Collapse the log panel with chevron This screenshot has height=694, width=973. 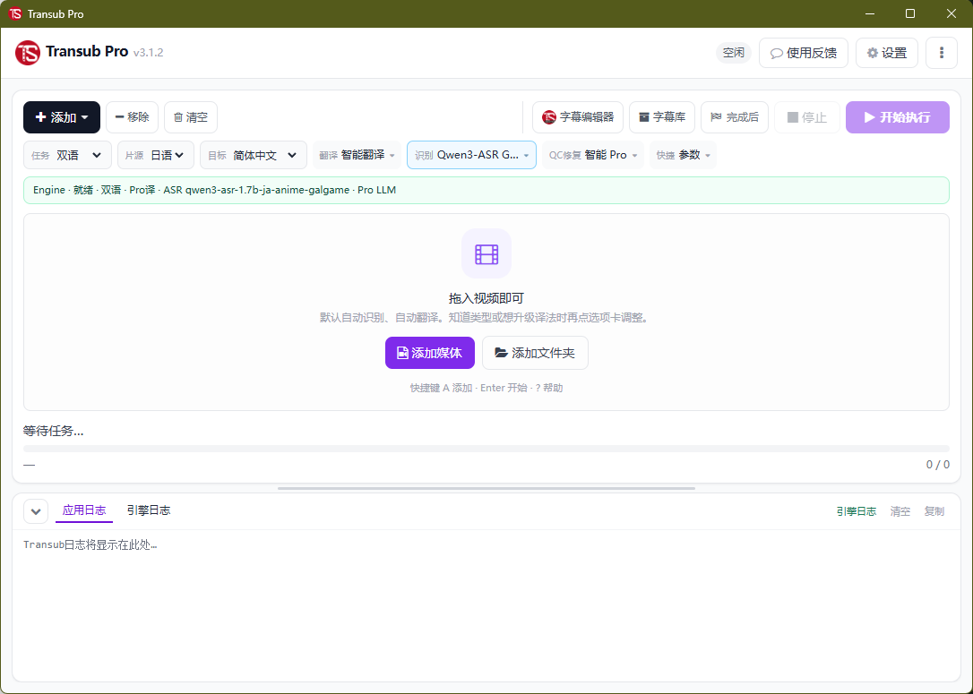[x=35, y=511]
